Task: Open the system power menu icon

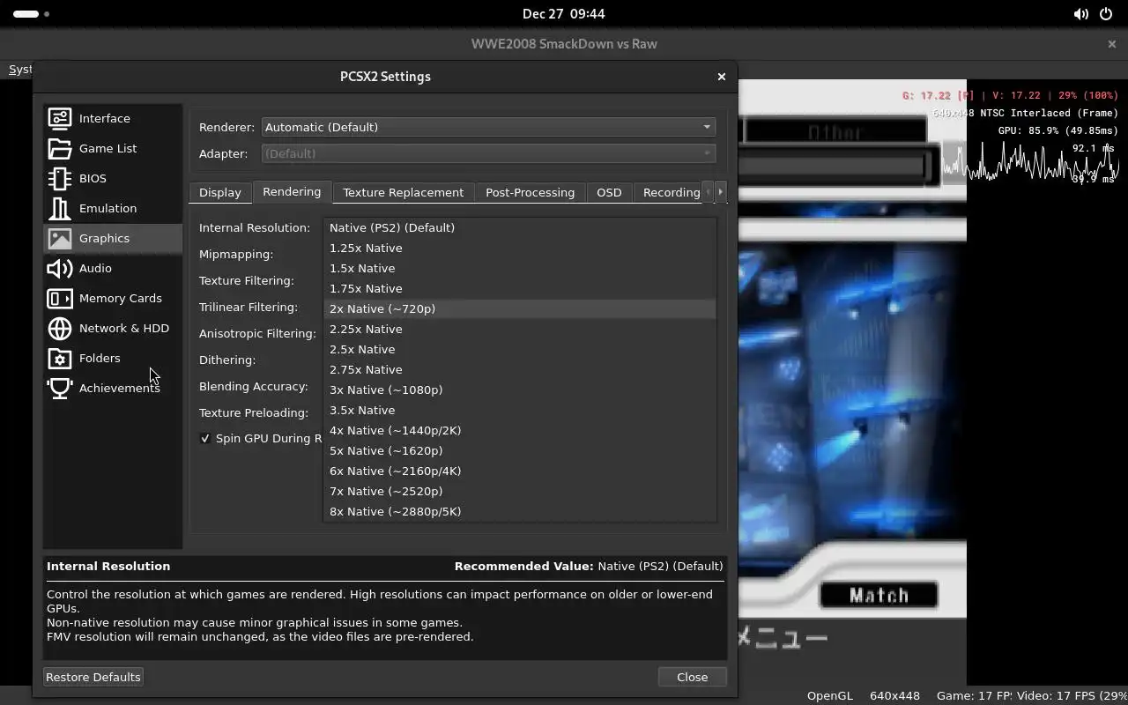Action: point(1107,14)
